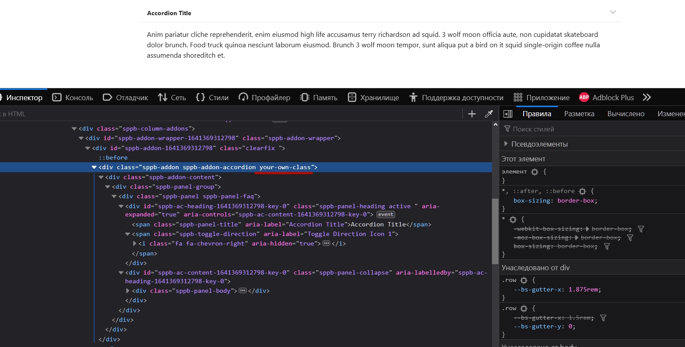This screenshot has width=685, height=347.
Task: Click the markup panel vertical scrollbar
Action: point(495,231)
